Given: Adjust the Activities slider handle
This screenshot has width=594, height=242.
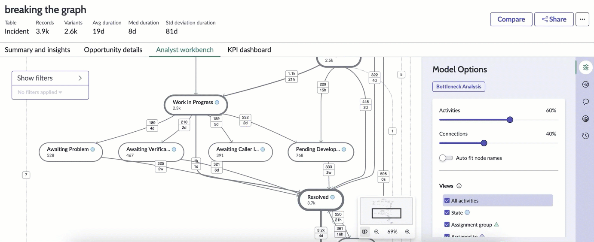Looking at the screenshot, I should click(510, 120).
